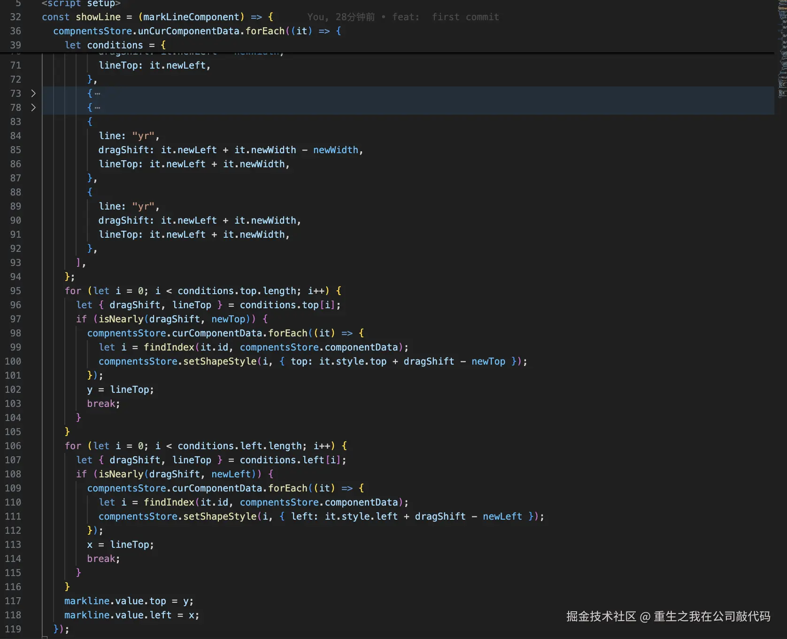Click the minimap code overview strip
The image size is (787, 639).
point(782,49)
